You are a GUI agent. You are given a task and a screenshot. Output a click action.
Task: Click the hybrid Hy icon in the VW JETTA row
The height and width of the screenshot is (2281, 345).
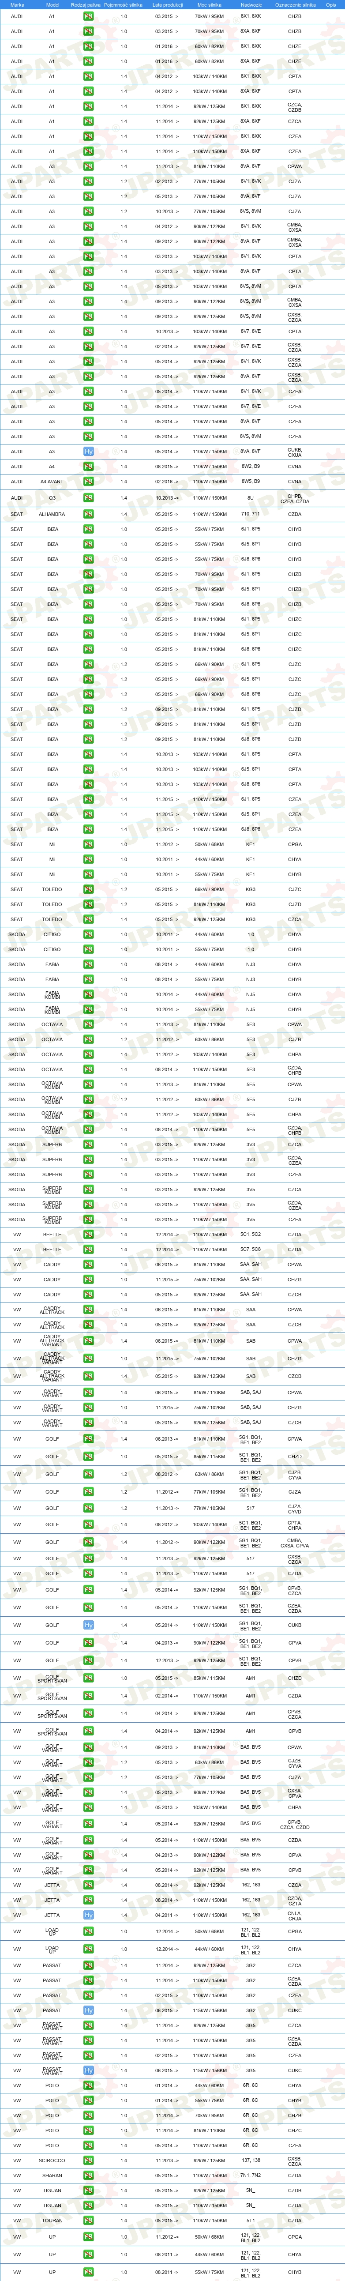coord(89,1915)
